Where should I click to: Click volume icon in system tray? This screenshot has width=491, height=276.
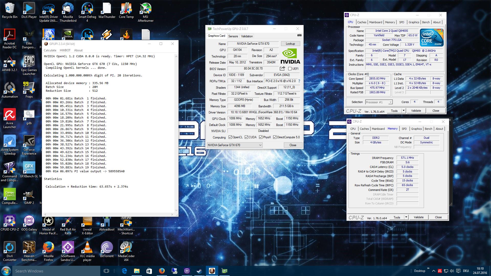[452, 271]
